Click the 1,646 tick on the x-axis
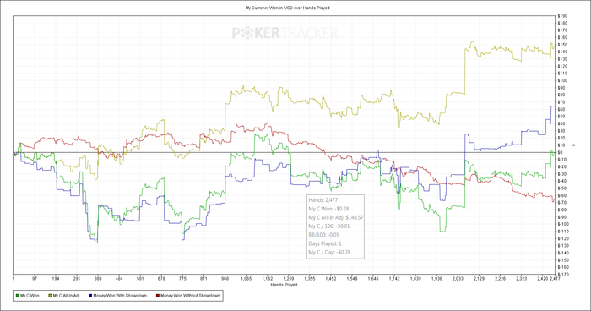Image resolution: width=591 pixels, height=311 pixels. (x=373, y=279)
